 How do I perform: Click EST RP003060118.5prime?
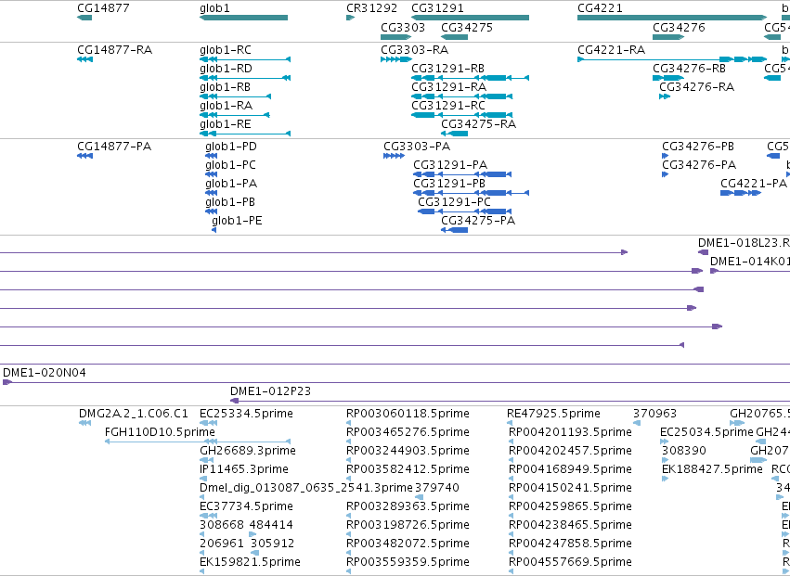[x=349, y=423]
